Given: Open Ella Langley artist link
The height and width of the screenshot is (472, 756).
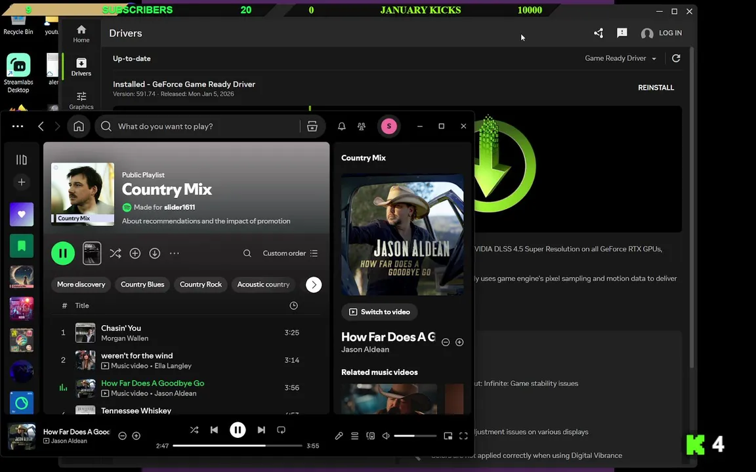Looking at the screenshot, I should (173, 366).
